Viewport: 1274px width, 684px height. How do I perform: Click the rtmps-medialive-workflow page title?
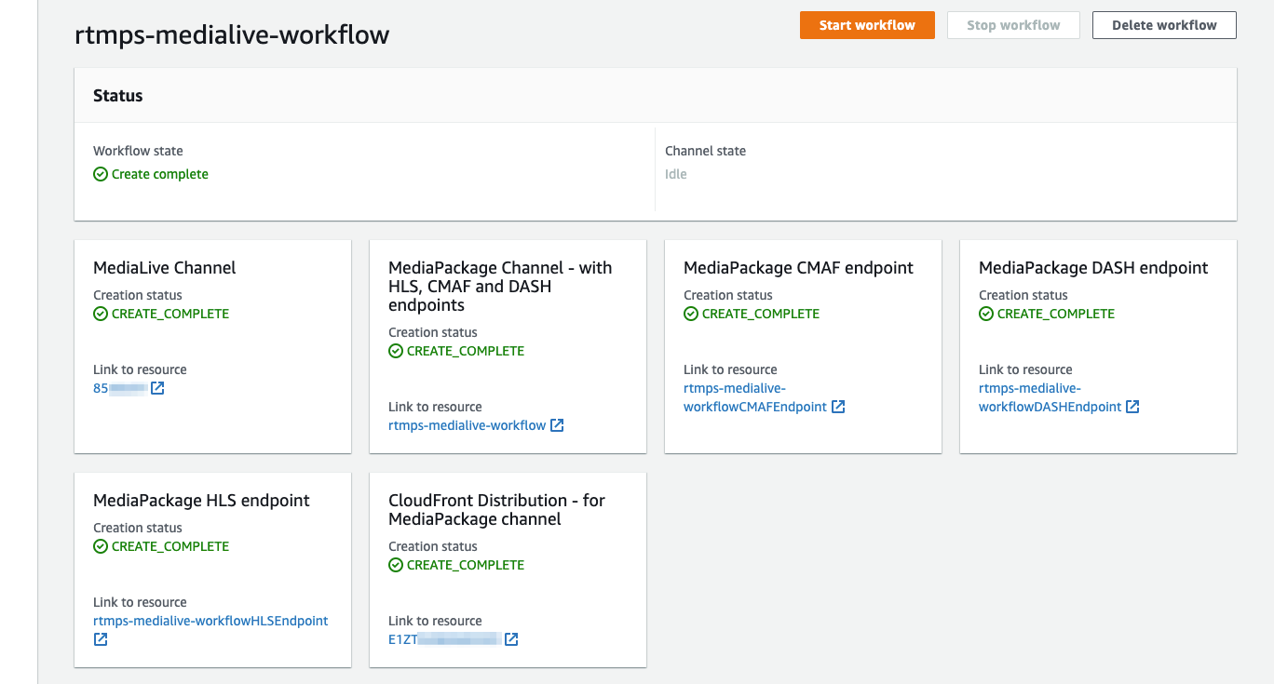pos(232,35)
